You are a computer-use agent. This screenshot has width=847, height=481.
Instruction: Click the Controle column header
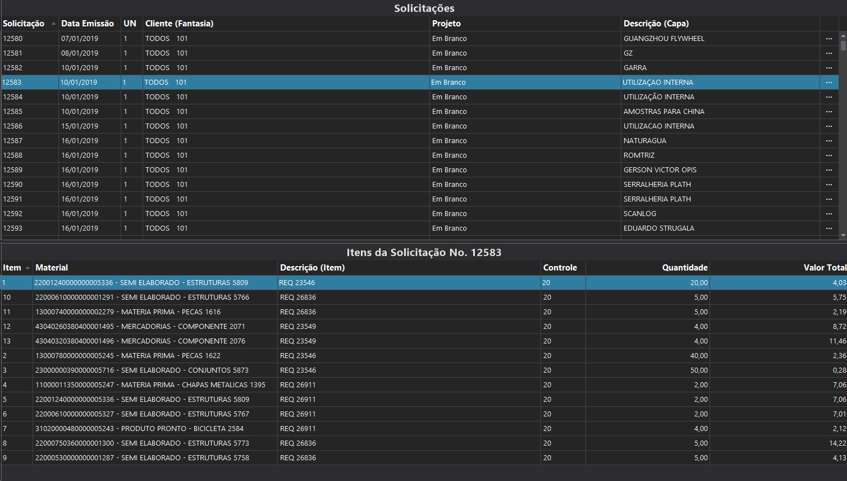tap(564, 268)
